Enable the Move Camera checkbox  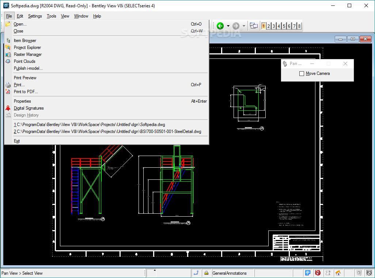pyautogui.click(x=302, y=74)
